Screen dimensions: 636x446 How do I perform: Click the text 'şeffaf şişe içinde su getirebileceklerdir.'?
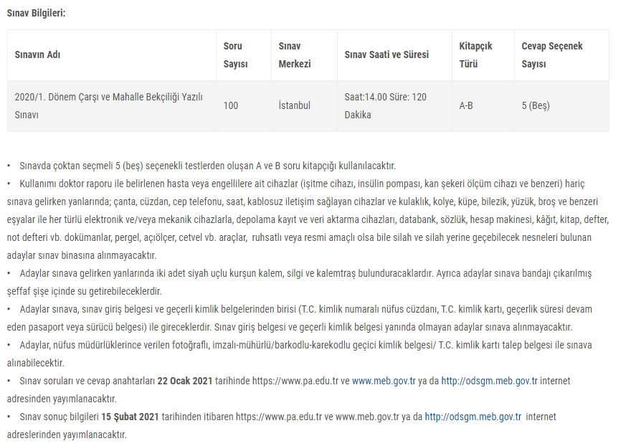point(85,291)
